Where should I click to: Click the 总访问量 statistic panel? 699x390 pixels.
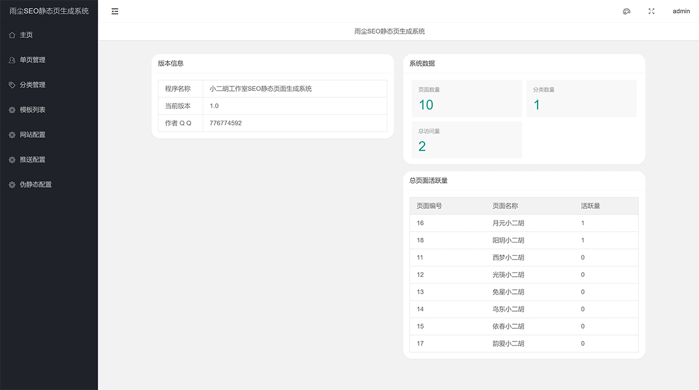tap(466, 140)
